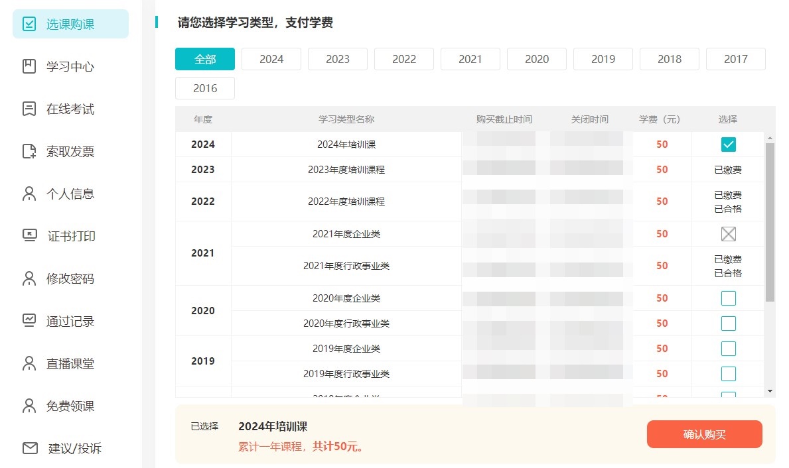Switch to the 2016 year filter
The width and height of the screenshot is (789, 468).
pos(204,88)
